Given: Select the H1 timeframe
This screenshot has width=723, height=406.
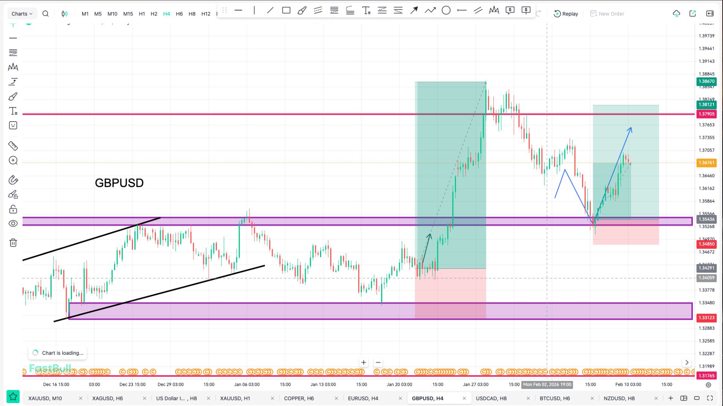Looking at the screenshot, I should click(x=142, y=14).
